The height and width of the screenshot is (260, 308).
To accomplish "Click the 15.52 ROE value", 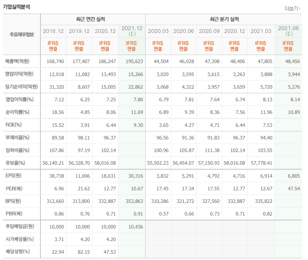I will [x=58, y=125].
